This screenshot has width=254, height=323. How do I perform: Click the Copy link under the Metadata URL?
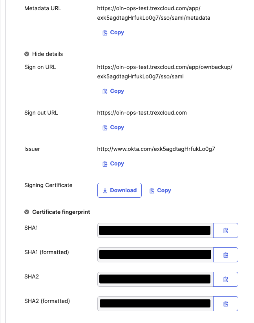point(117,32)
